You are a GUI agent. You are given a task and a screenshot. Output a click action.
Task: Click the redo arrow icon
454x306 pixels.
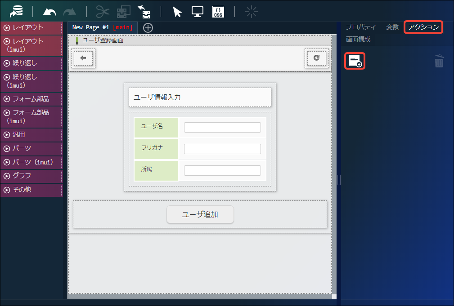69,12
